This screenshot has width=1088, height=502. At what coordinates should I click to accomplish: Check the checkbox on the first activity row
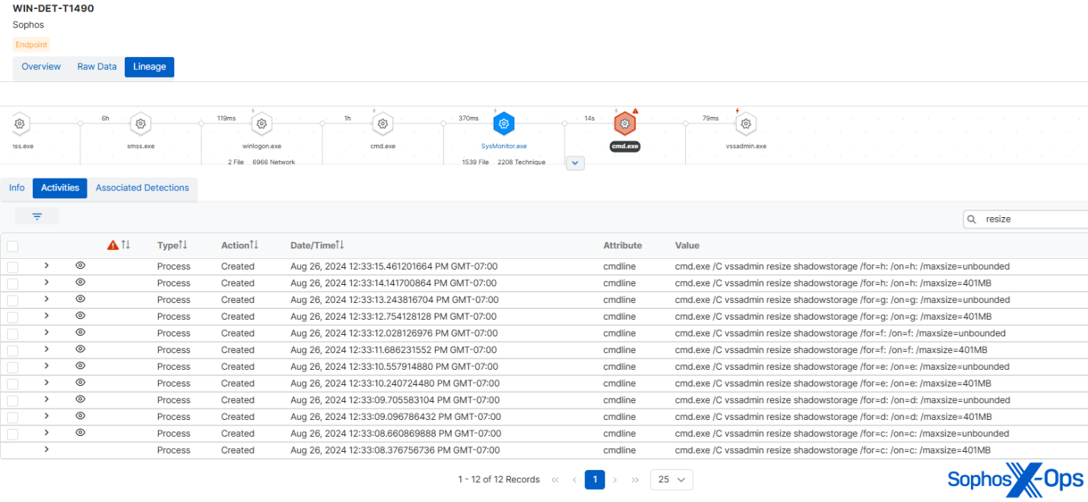[12, 266]
